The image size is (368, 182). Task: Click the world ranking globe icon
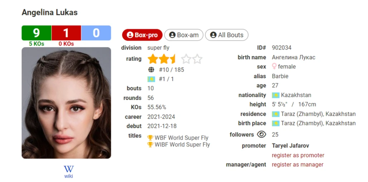pos(151,70)
